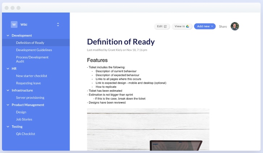
Task: Click the Add new button
Action: pyautogui.click(x=205, y=26)
